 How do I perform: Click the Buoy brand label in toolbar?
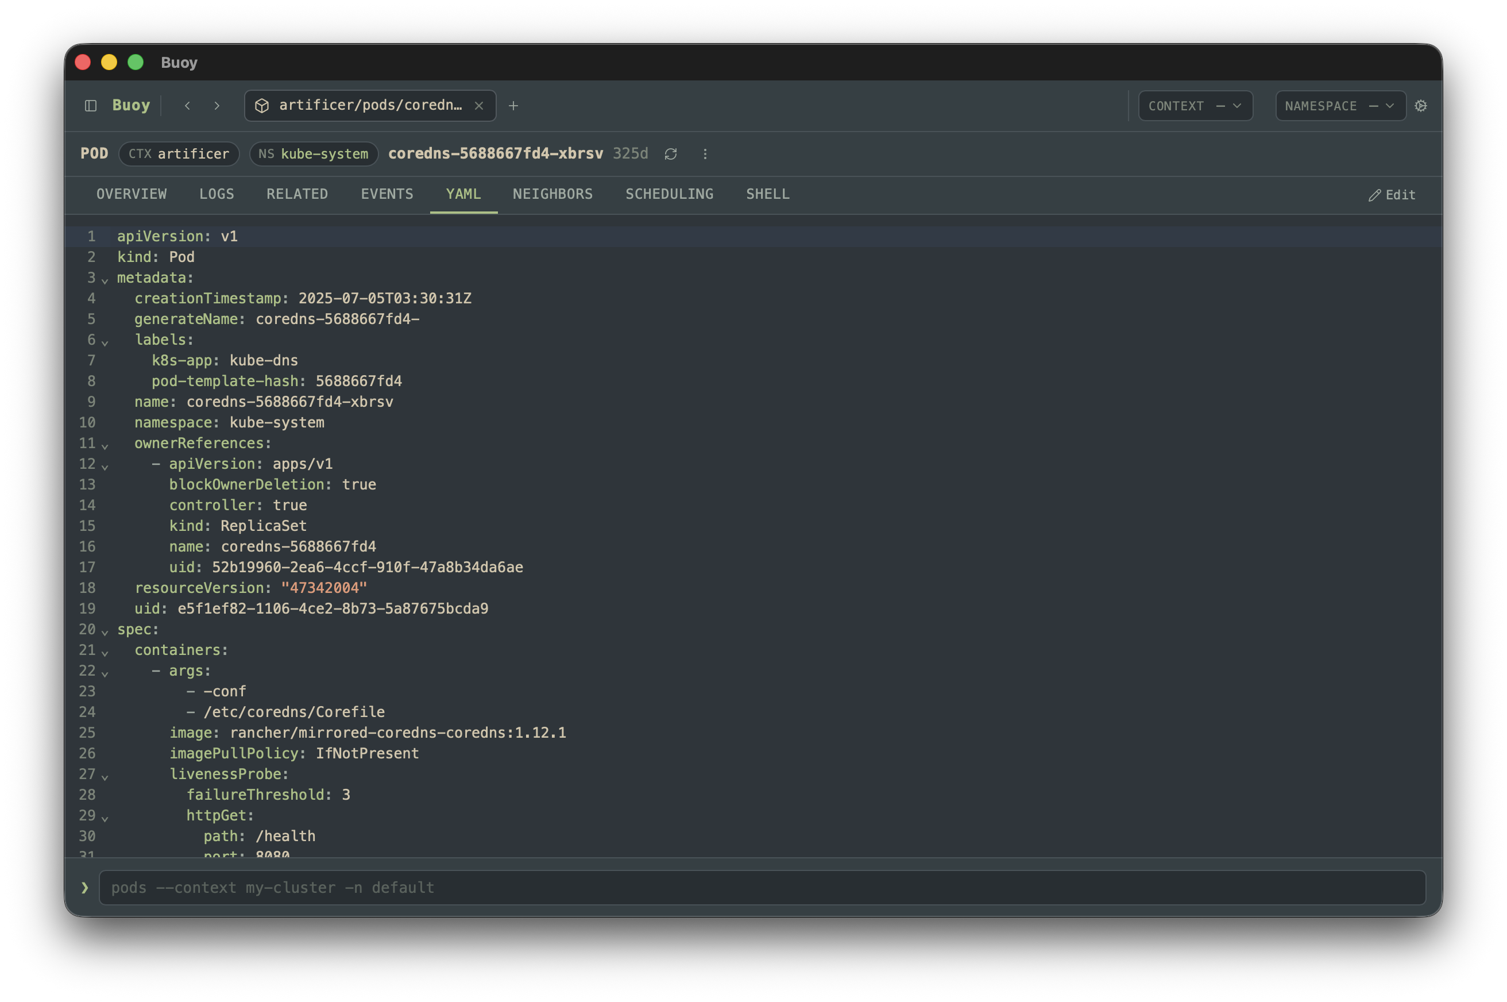[131, 106]
